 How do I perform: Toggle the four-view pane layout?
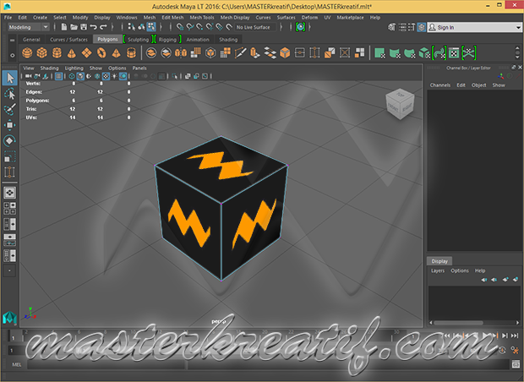[9, 208]
